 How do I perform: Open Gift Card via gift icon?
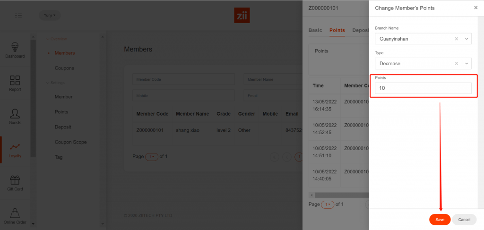click(x=15, y=180)
